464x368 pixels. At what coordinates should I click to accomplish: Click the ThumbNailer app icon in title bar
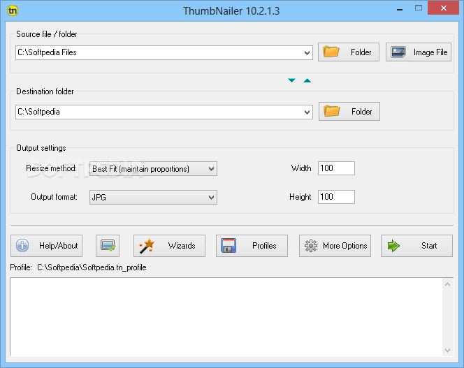coord(13,10)
